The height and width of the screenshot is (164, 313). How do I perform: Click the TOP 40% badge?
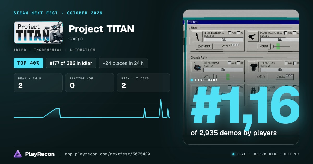(28, 63)
